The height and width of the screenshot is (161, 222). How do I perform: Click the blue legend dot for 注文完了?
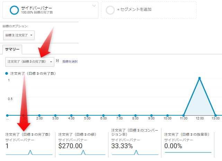[x=7, y=73]
